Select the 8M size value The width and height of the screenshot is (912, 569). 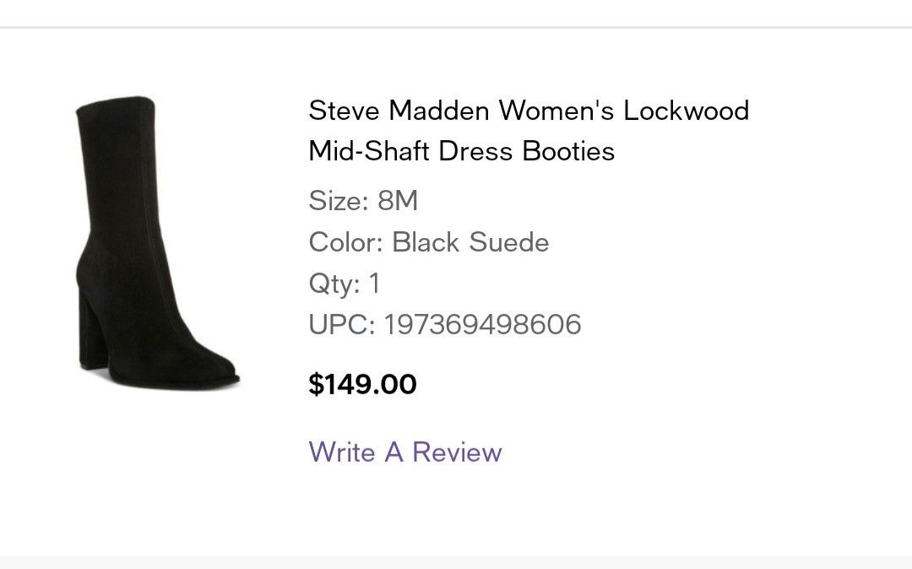click(x=398, y=202)
